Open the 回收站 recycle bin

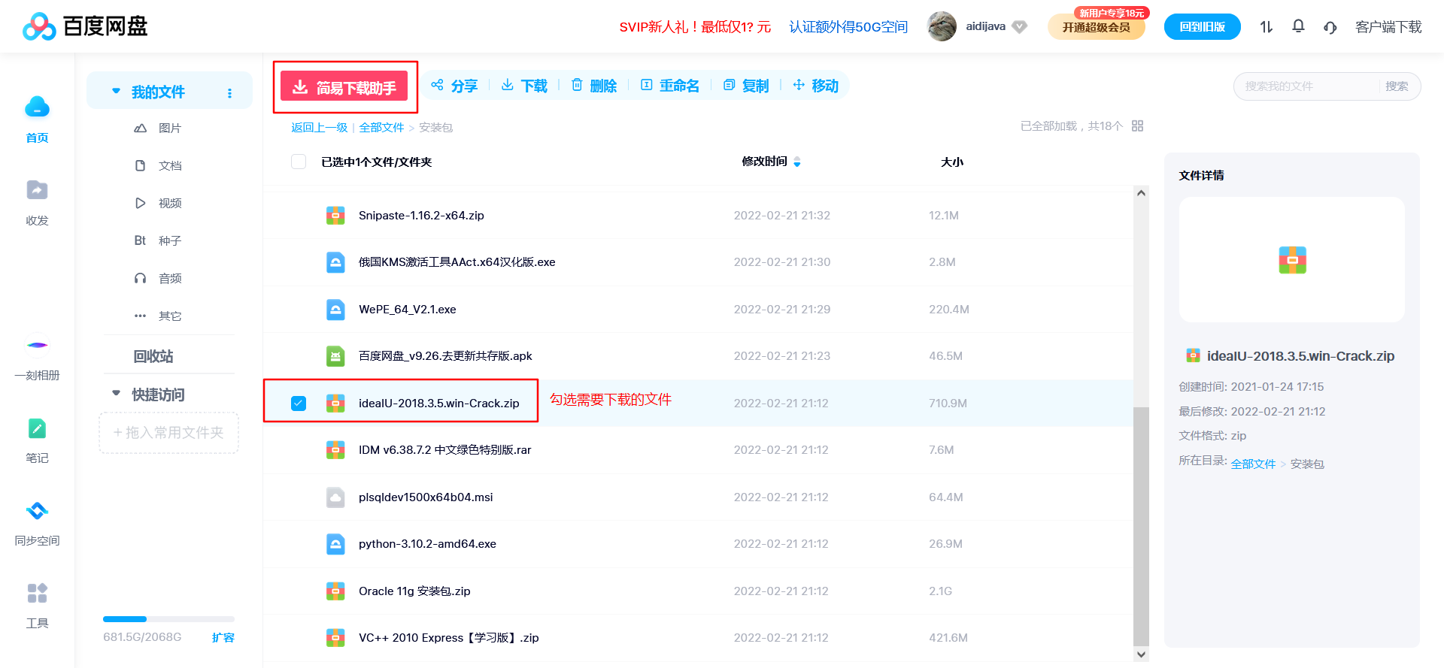(x=153, y=356)
